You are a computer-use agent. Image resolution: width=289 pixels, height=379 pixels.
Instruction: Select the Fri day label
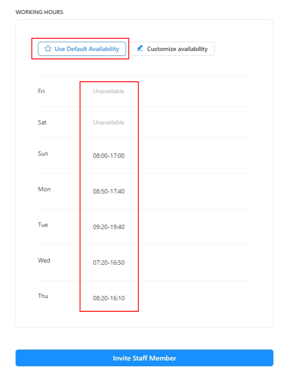41,91
